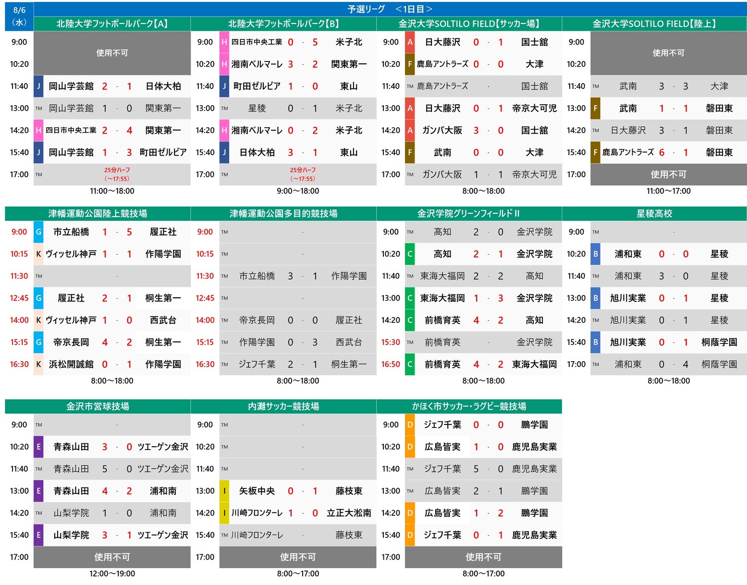This screenshot has width=747, height=585.
Task: Click score 6 in 鹿島アントラーズ vs 磐田東
Action: pyautogui.click(x=661, y=153)
